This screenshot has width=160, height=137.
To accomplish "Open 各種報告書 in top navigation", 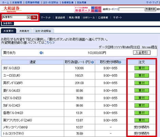I will pyautogui.click(x=67, y=2).
